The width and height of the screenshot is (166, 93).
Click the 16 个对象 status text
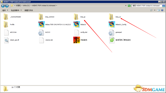pos(16,87)
